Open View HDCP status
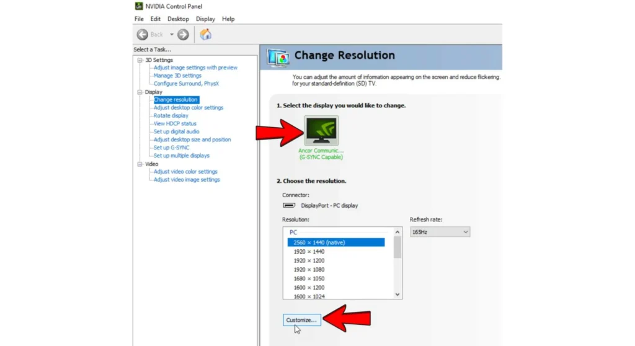Image resolution: width=635 pixels, height=346 pixels. (x=175, y=123)
